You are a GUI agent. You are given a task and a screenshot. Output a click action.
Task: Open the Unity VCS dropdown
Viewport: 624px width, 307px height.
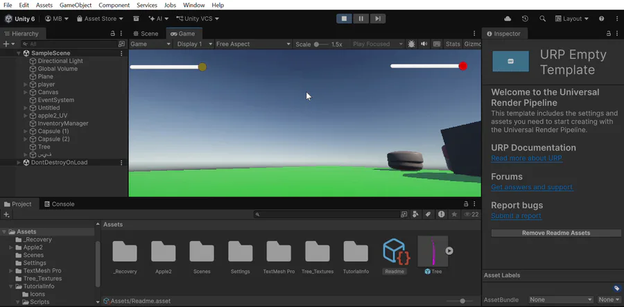pyautogui.click(x=198, y=19)
